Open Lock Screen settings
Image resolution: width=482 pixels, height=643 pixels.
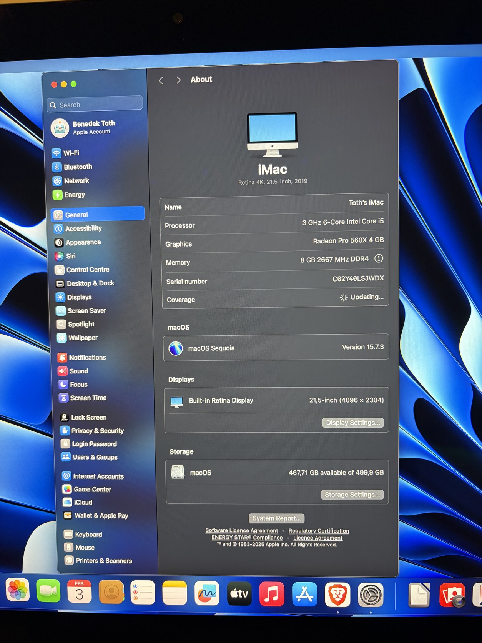(x=83, y=417)
